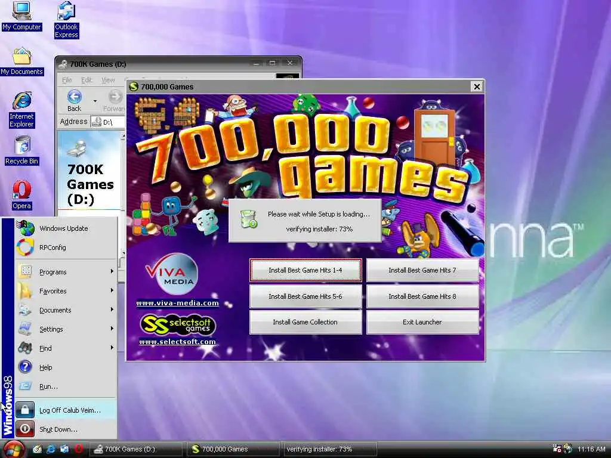The height and width of the screenshot is (458, 611).
Task: Switch to 700K Games (D:) taskbar button
Action: [x=136, y=449]
